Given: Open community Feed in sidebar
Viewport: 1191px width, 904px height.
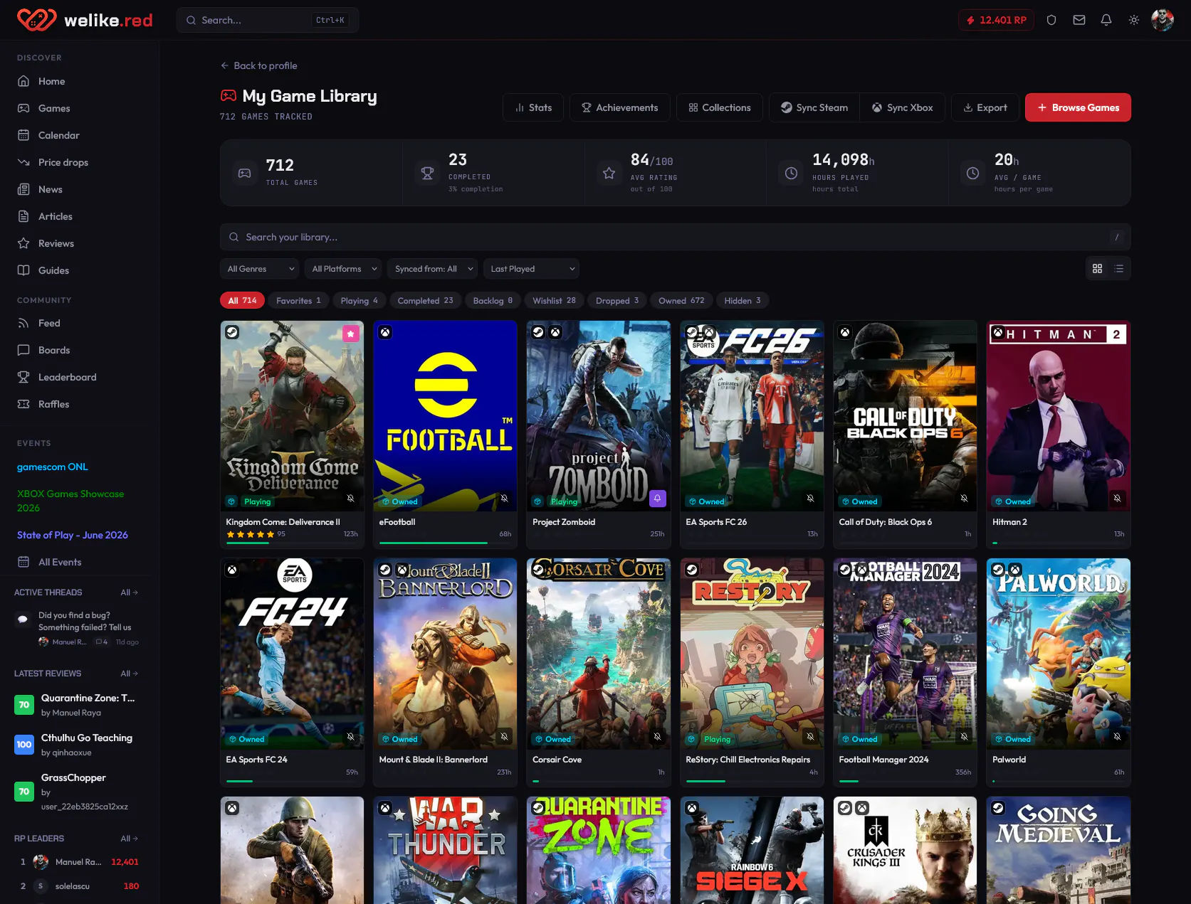Looking at the screenshot, I should [x=80, y=323].
